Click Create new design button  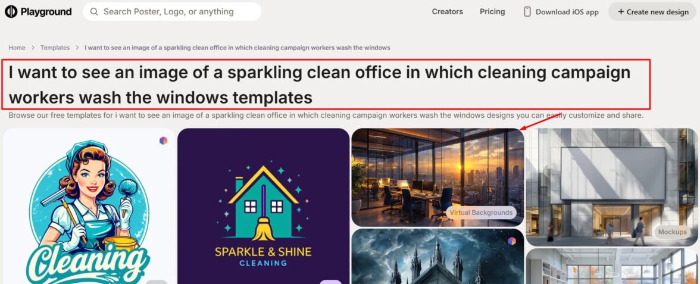(652, 12)
